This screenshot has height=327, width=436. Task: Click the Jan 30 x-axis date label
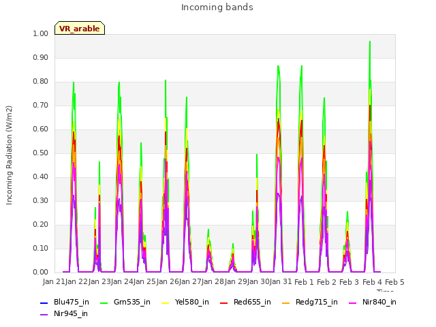coord(258,282)
